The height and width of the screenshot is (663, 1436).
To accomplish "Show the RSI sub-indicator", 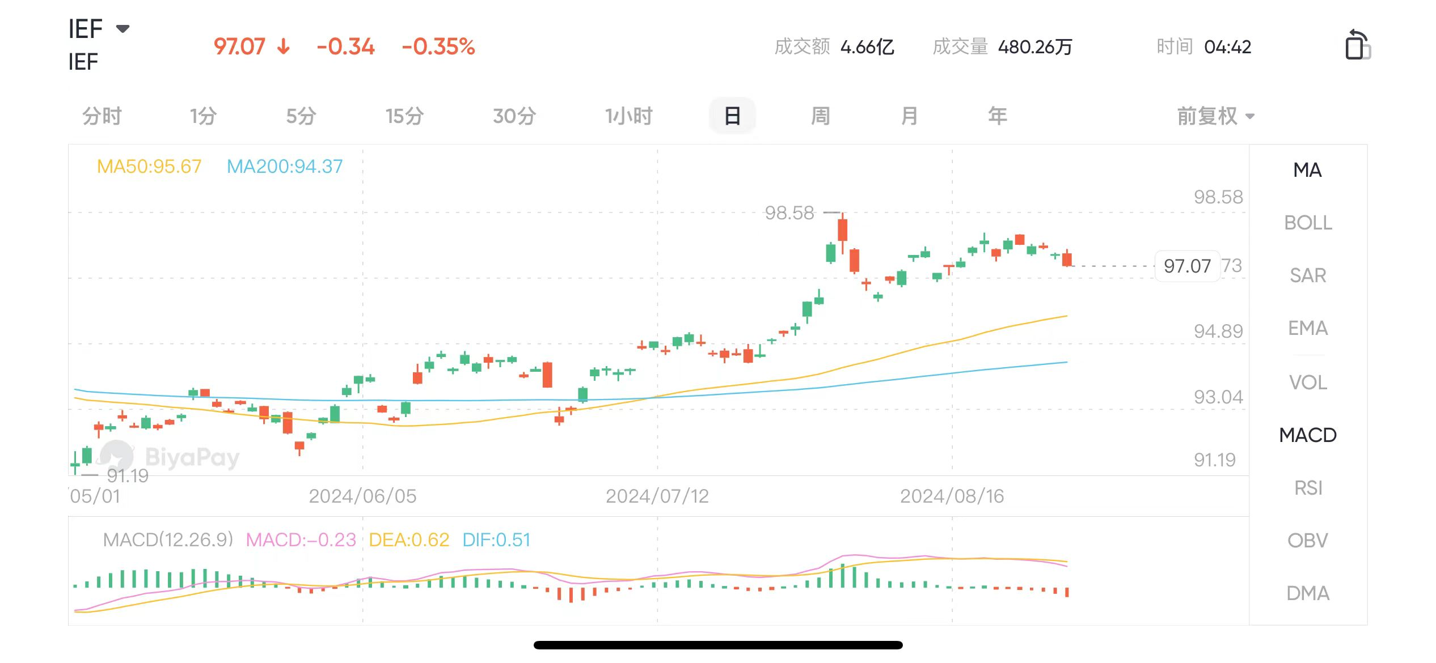I will point(1307,488).
